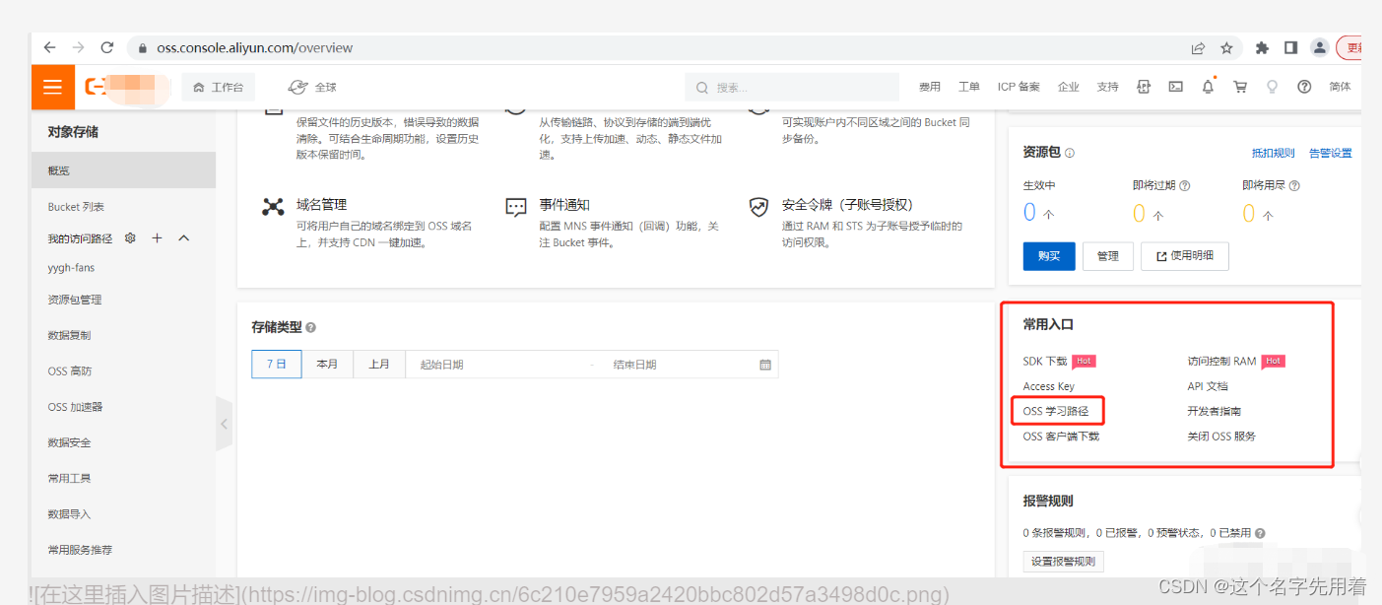Open the API debugging icon in top bar

click(x=1144, y=87)
